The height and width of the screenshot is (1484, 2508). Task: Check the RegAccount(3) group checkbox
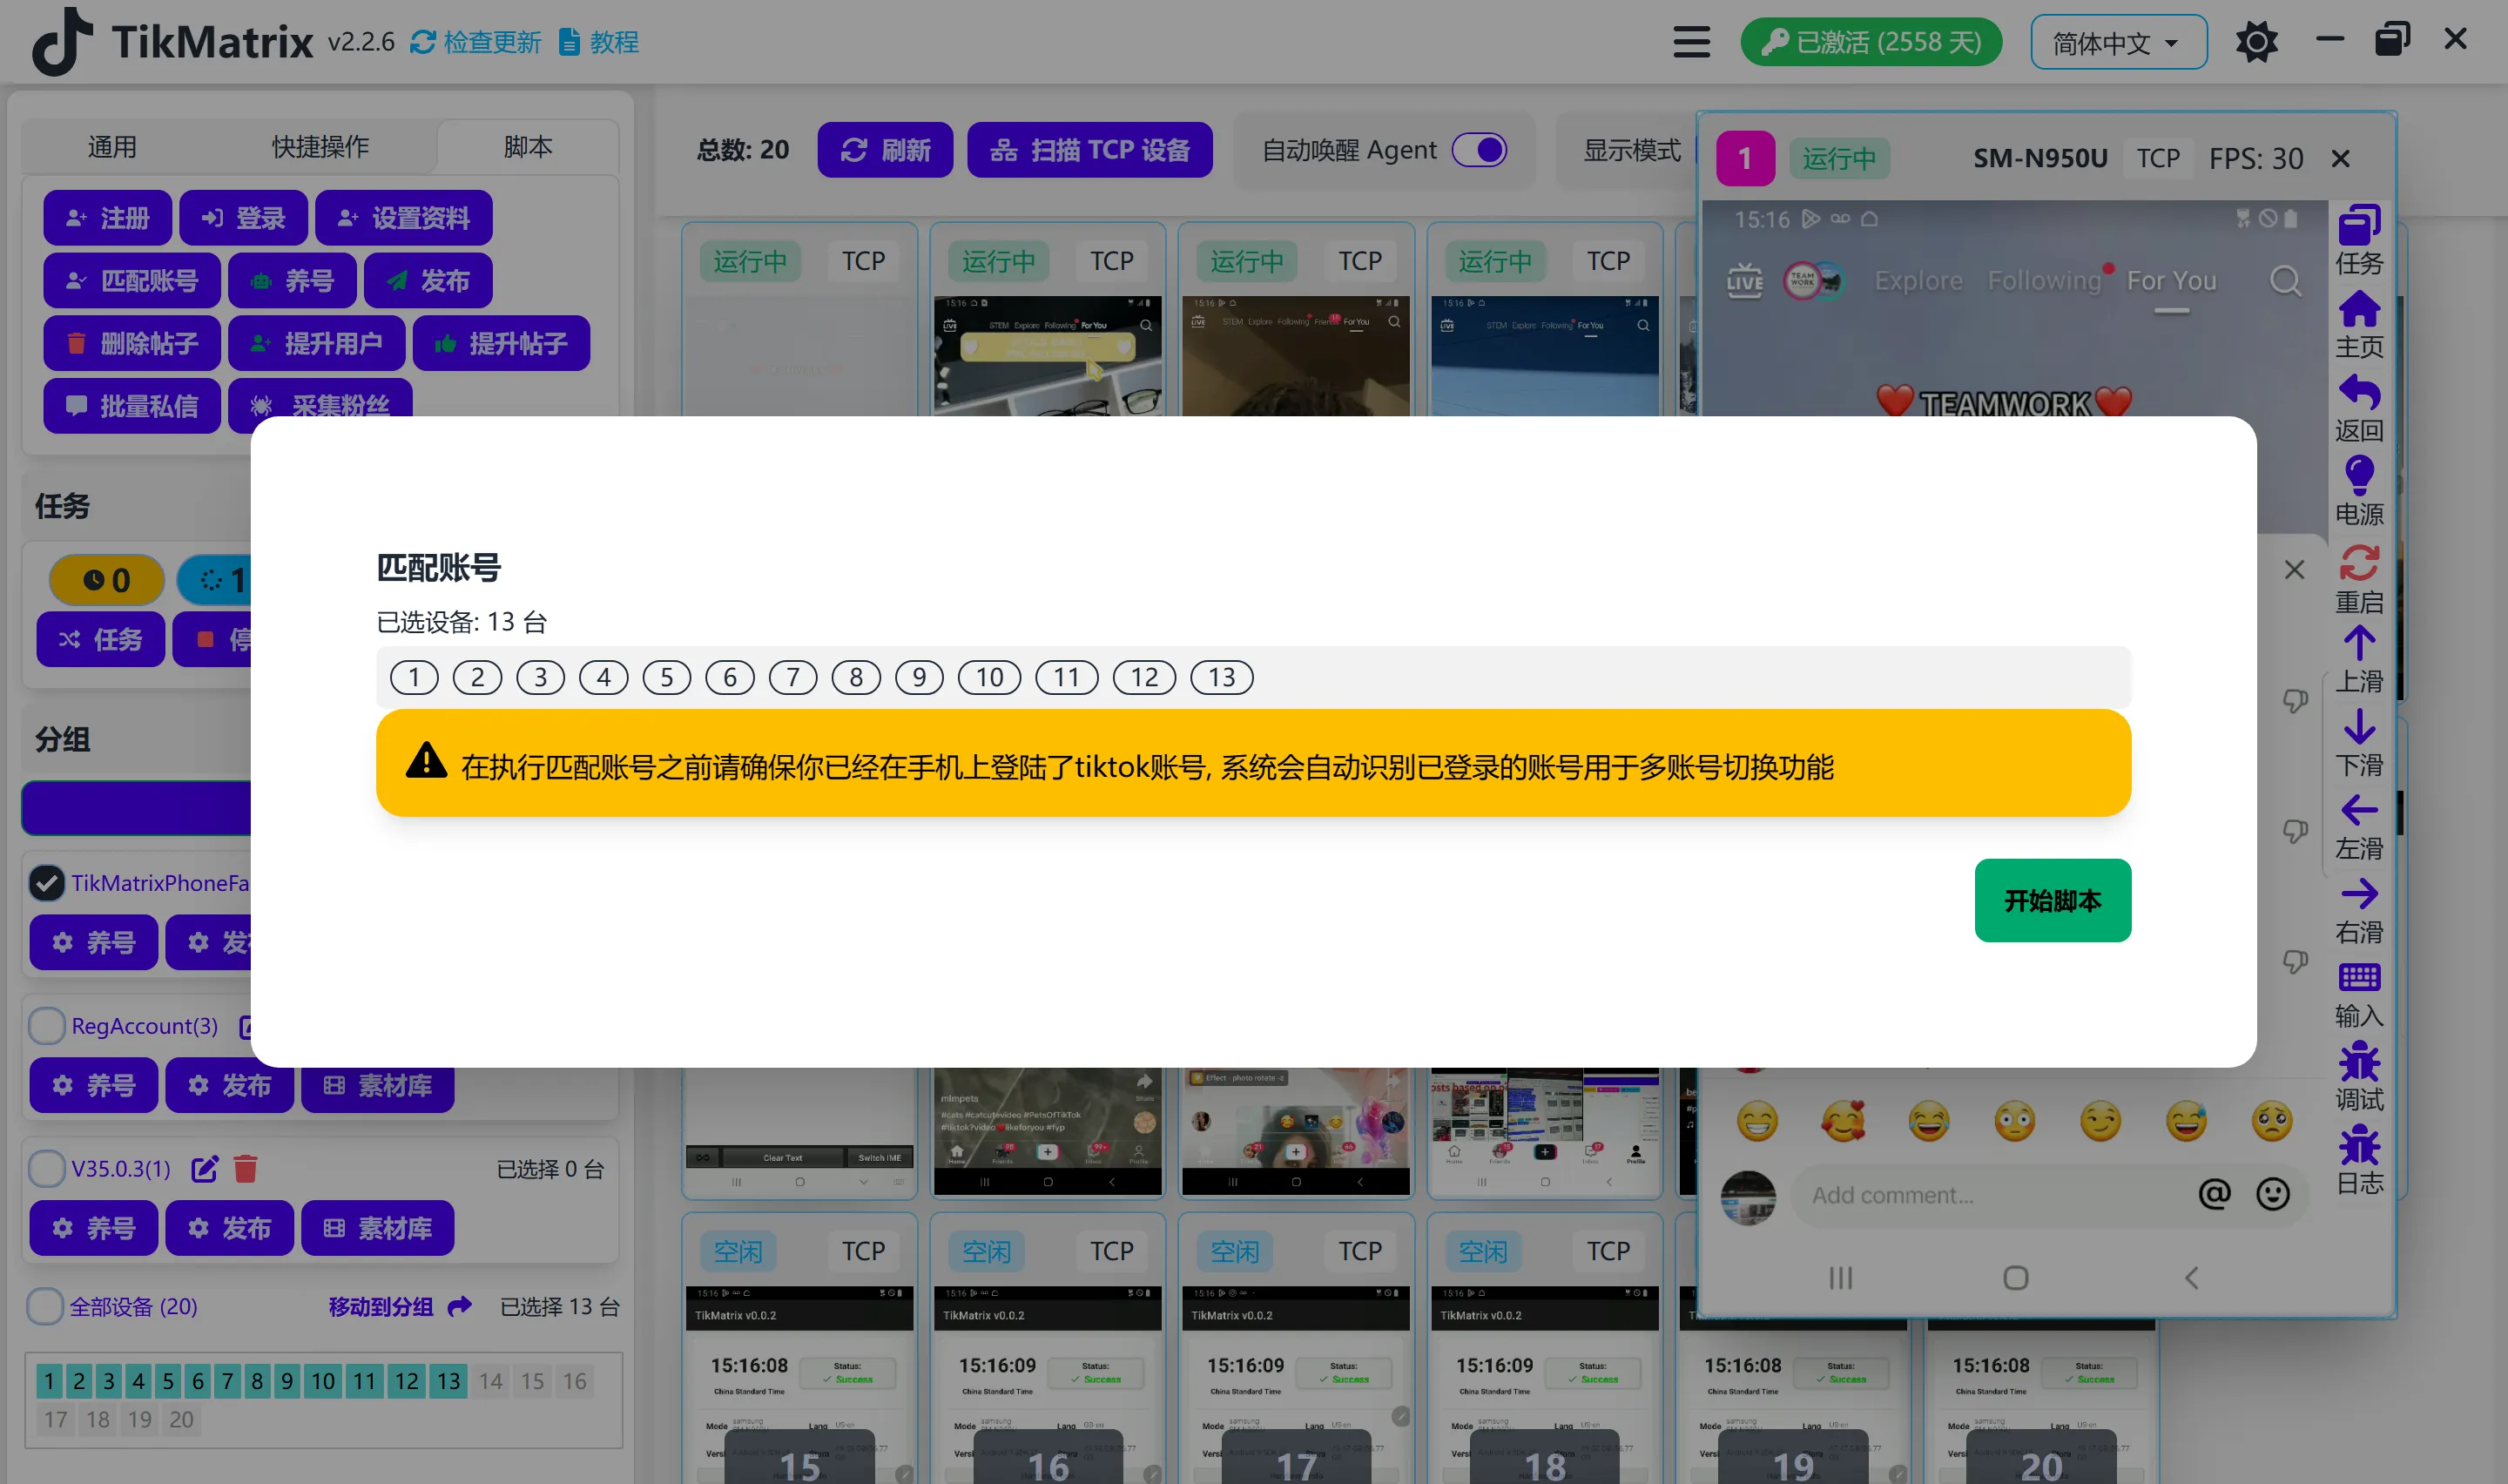(x=46, y=1026)
